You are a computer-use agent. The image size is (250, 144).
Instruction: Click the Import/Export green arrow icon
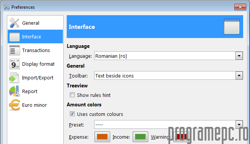click(x=14, y=78)
